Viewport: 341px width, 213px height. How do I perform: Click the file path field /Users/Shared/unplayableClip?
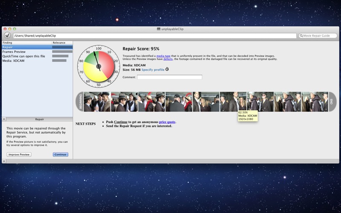click(x=155, y=36)
